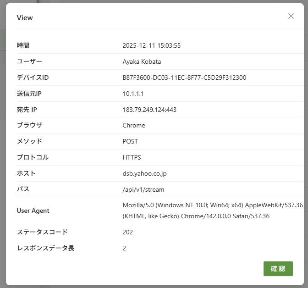Viewport: 308px width, 288px height.
Task: Select the POST method value
Action: [x=130, y=141]
